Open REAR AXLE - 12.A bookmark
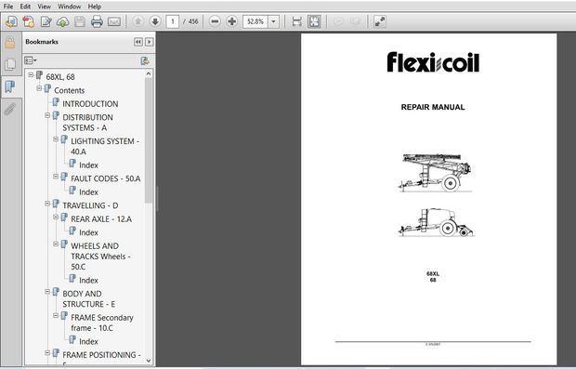 point(101,219)
